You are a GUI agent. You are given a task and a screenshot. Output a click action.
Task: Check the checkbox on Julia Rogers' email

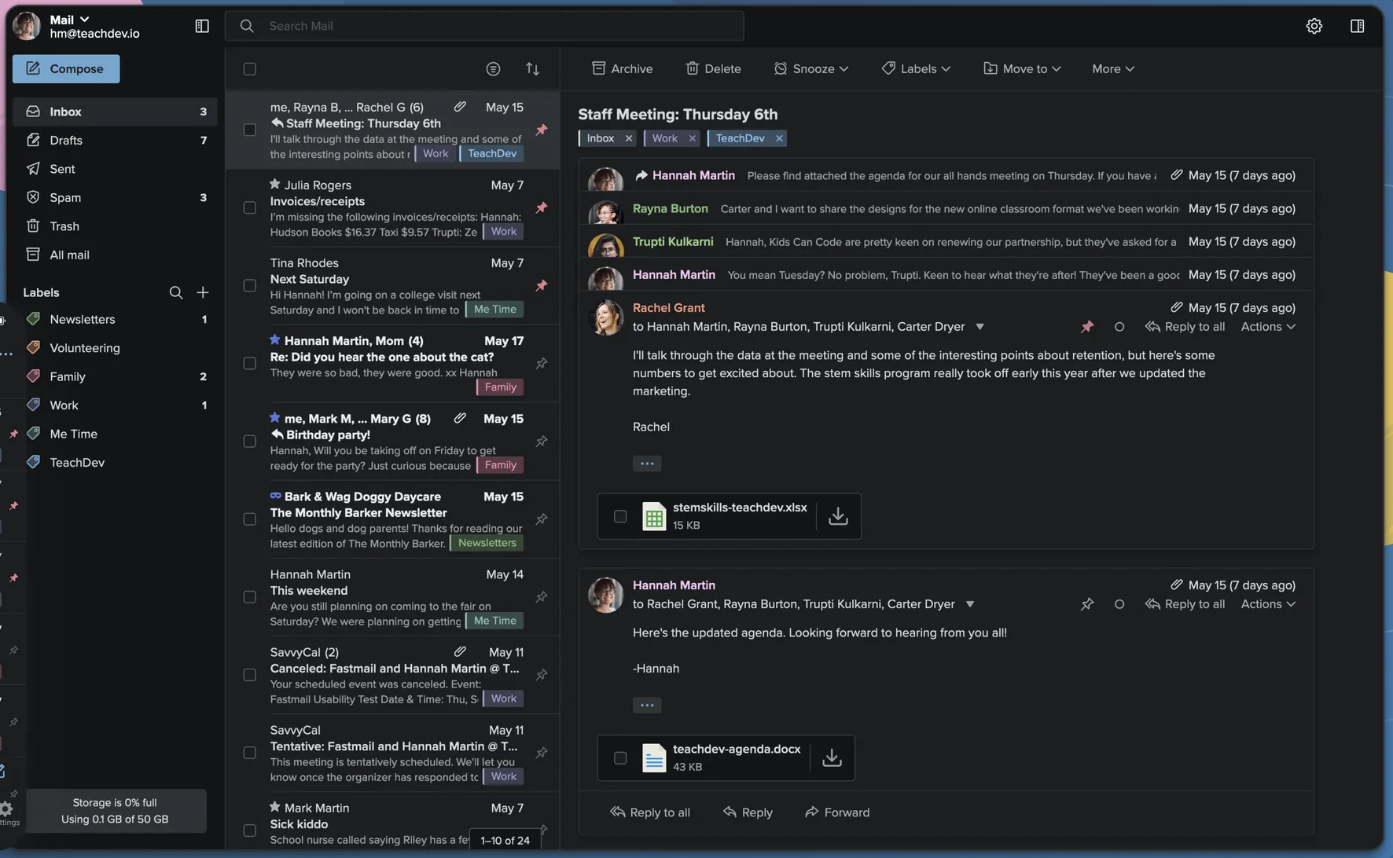click(249, 207)
